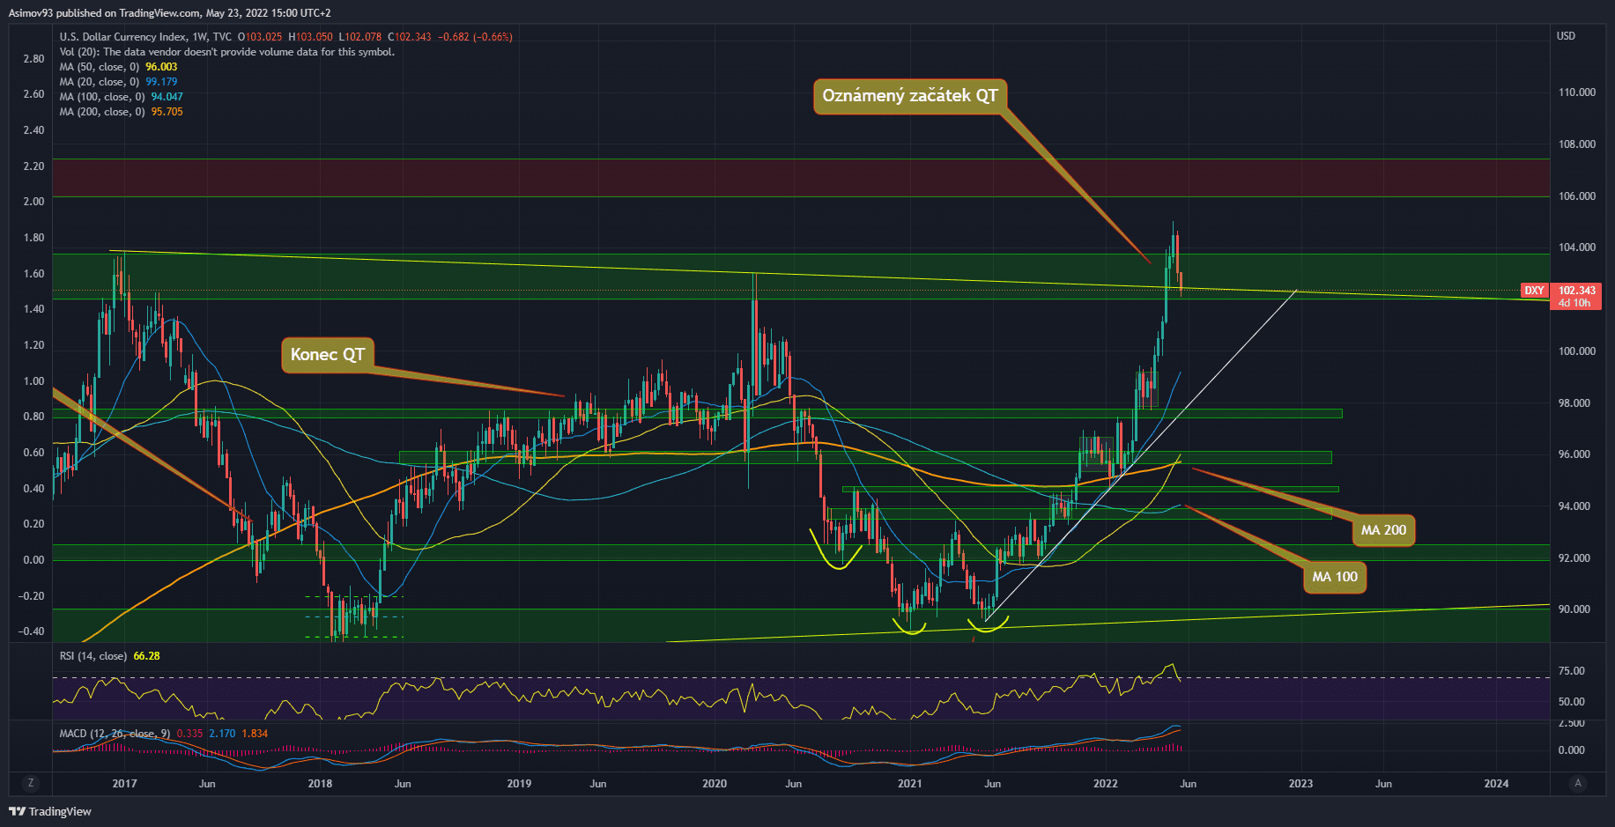Select the 'Konec QT' callout label

pyautogui.click(x=328, y=355)
